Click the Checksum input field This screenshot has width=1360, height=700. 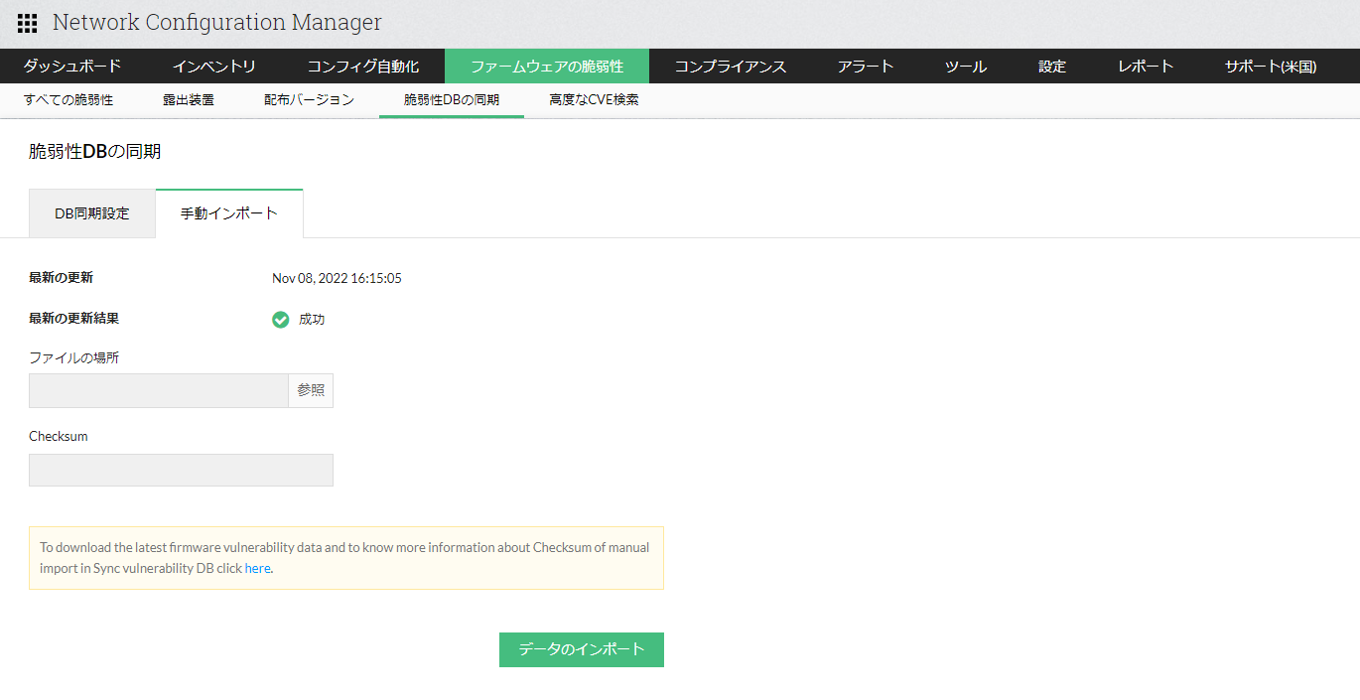pyautogui.click(x=181, y=470)
